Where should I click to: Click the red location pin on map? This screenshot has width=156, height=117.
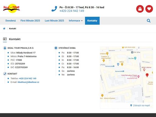(x=147, y=75)
